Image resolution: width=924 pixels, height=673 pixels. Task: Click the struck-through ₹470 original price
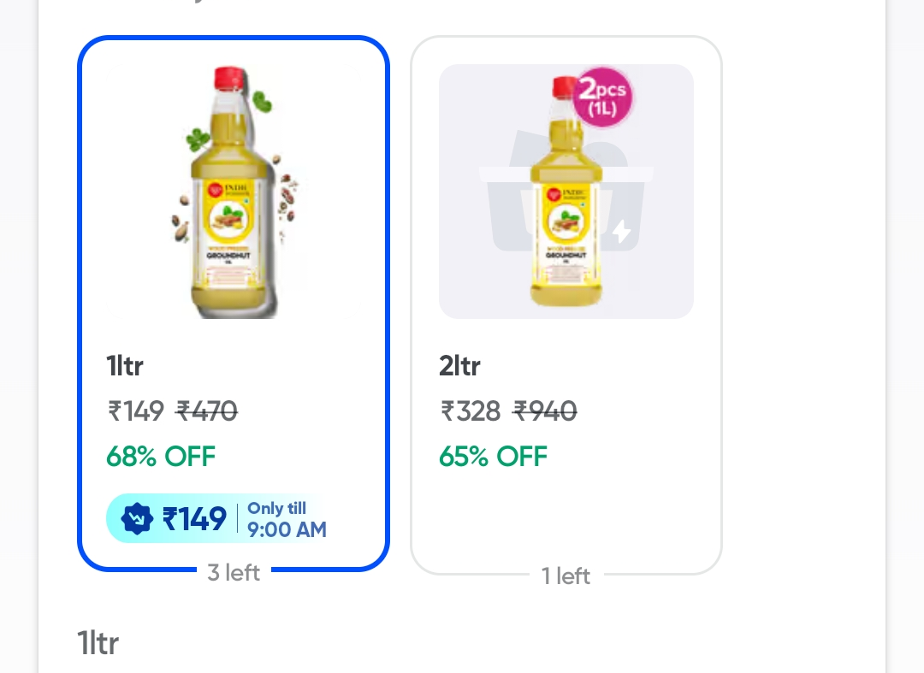206,411
